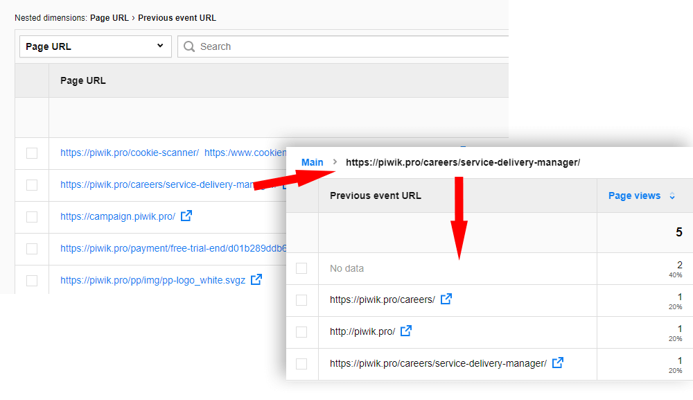Tick checkbox for cookie-scanner row

tap(32, 153)
